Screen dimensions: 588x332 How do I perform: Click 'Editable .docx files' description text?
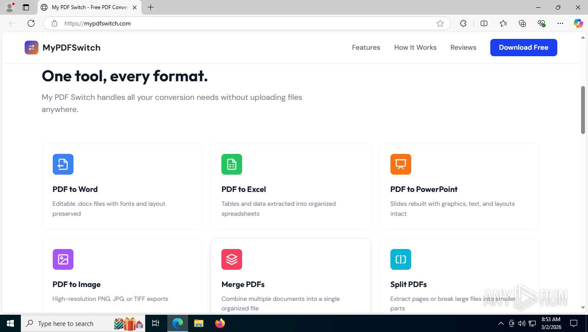[x=109, y=208]
